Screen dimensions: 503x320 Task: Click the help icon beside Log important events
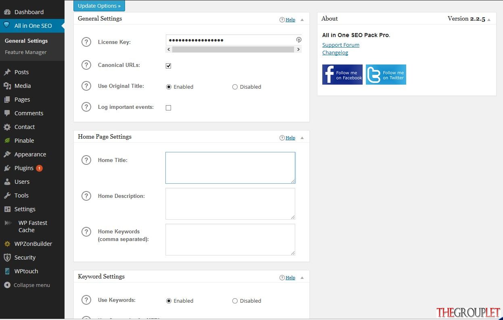(x=86, y=107)
